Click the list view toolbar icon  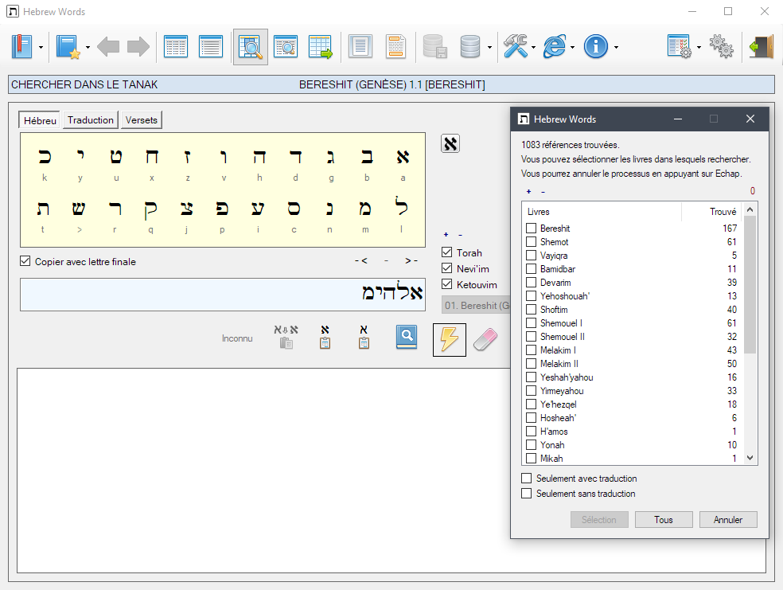(x=211, y=47)
